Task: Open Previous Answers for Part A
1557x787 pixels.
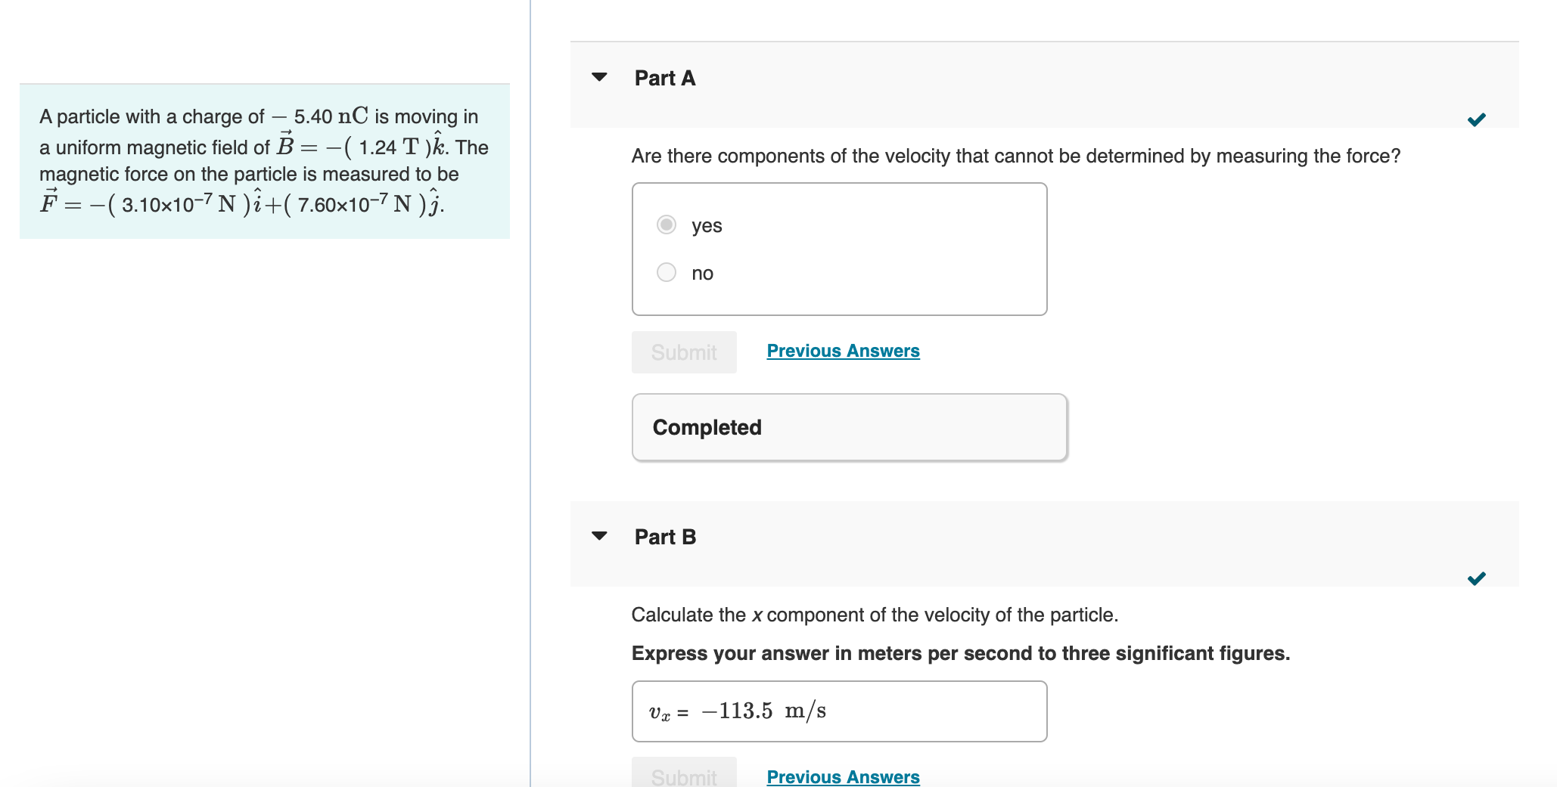Action: [842, 350]
